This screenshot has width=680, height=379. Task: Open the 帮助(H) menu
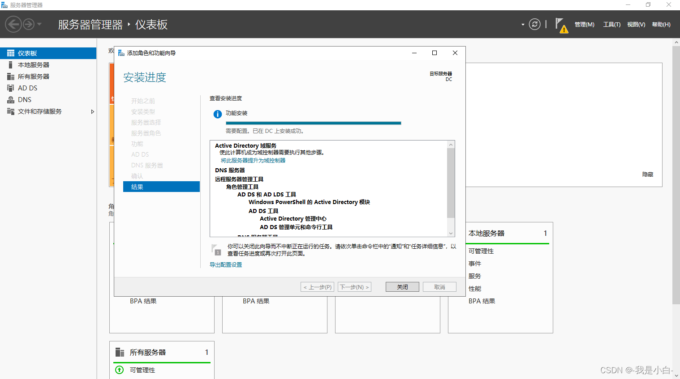(661, 25)
